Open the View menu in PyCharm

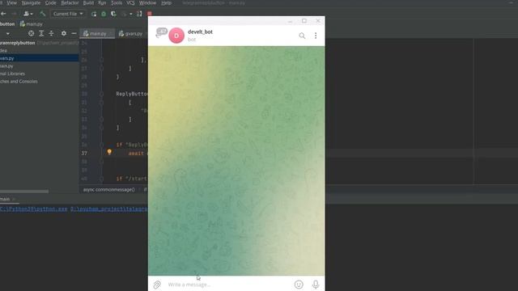point(11,2)
